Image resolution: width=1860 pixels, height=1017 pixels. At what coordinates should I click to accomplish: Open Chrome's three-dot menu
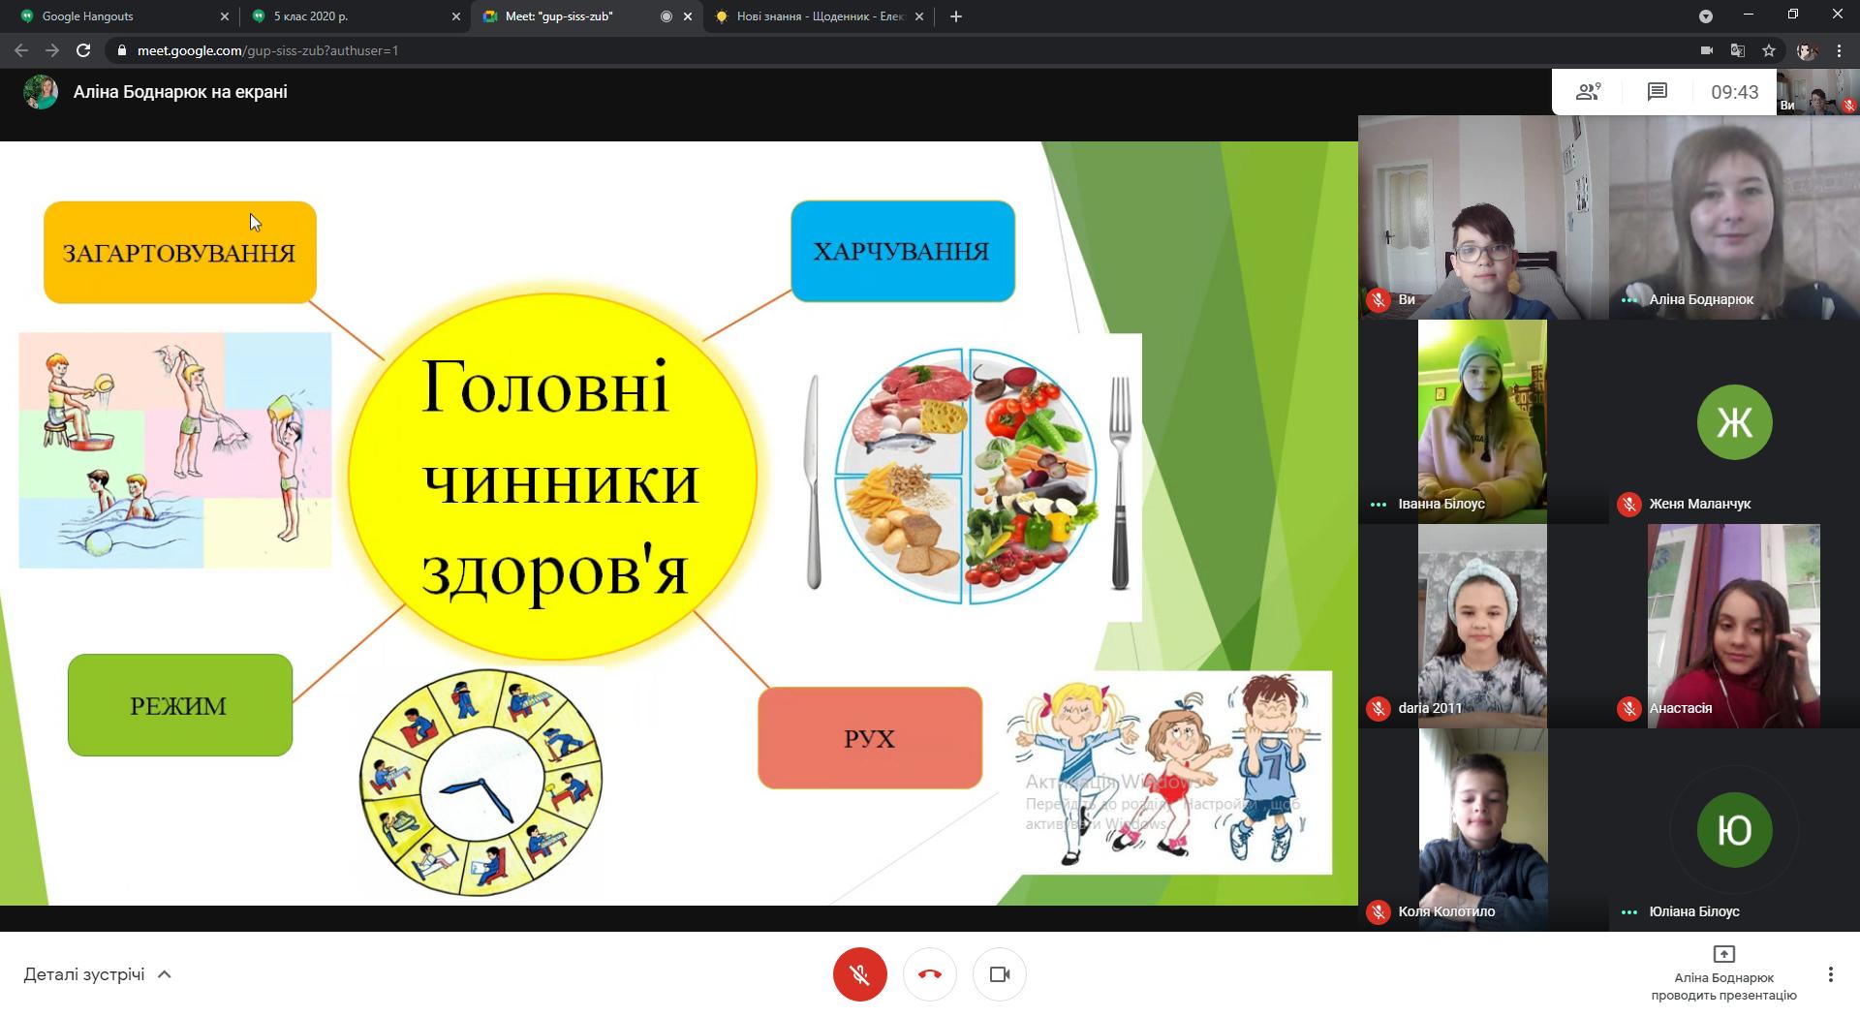coord(1839,50)
